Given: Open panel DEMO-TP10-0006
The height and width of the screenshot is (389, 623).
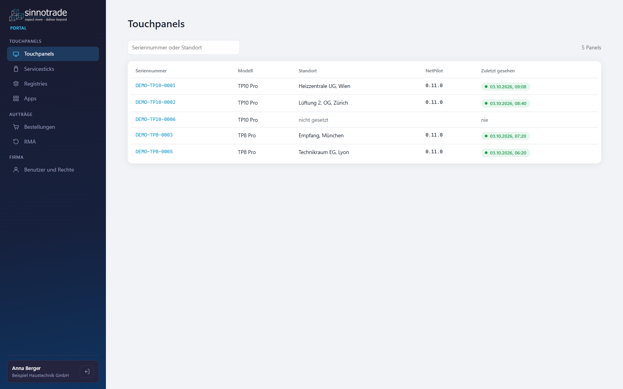Looking at the screenshot, I should pos(155,119).
